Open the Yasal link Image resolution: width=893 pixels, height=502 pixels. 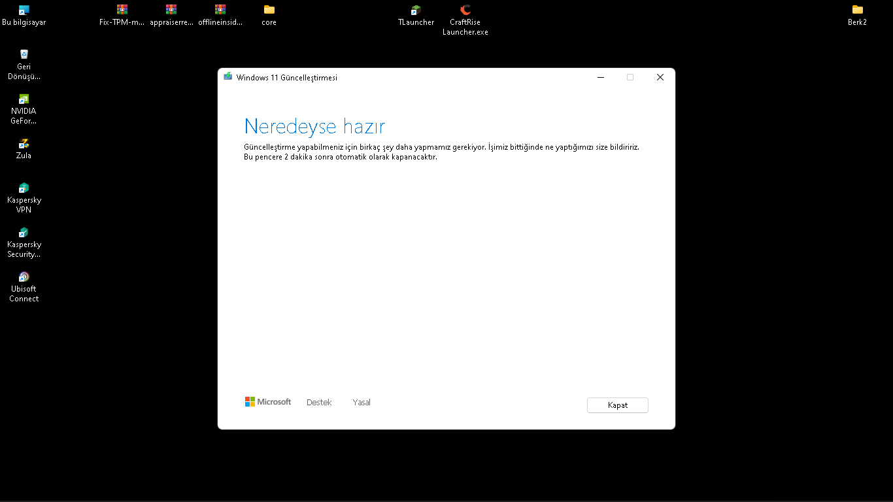coord(362,403)
